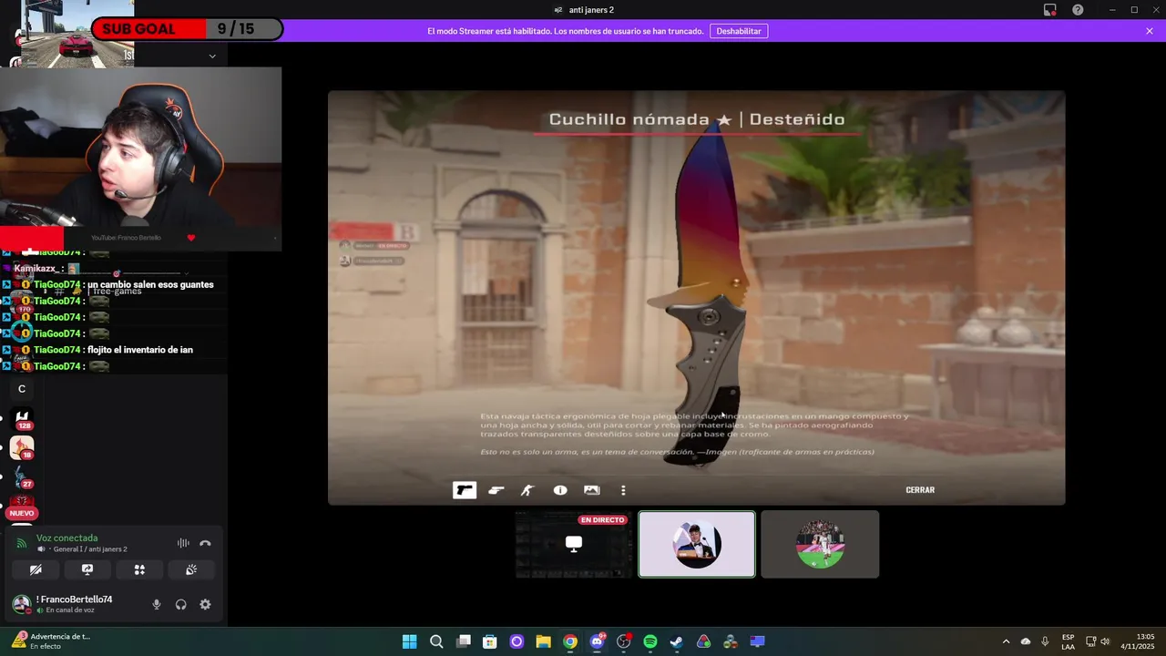Open the server with 128 notifications

22,419
